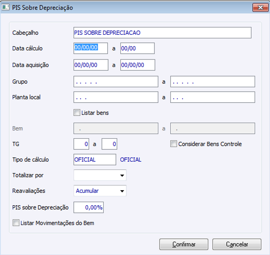Select the Data cálculo end field
This screenshot has width=270, height=255.
pyautogui.click(x=137, y=48)
